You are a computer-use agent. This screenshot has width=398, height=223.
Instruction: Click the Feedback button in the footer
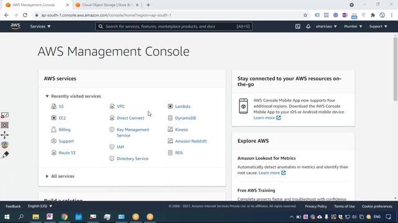click(13, 206)
